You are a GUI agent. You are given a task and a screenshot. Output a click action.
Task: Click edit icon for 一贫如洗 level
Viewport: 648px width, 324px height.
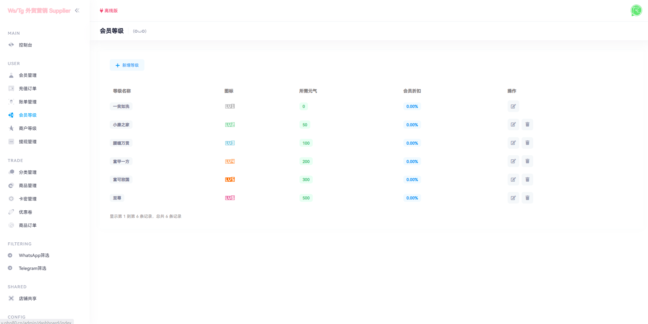coord(513,107)
